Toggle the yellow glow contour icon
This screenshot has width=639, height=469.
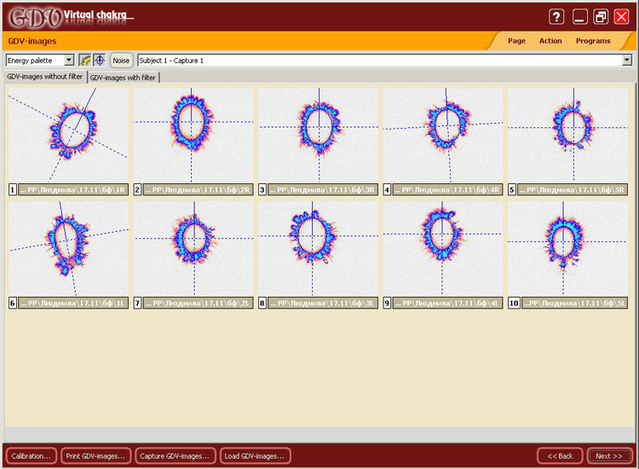85,61
